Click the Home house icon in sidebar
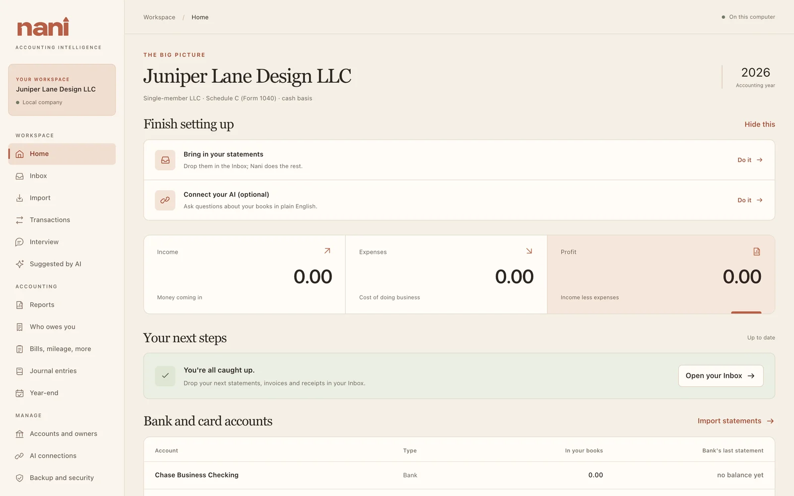The width and height of the screenshot is (794, 496). [19, 154]
